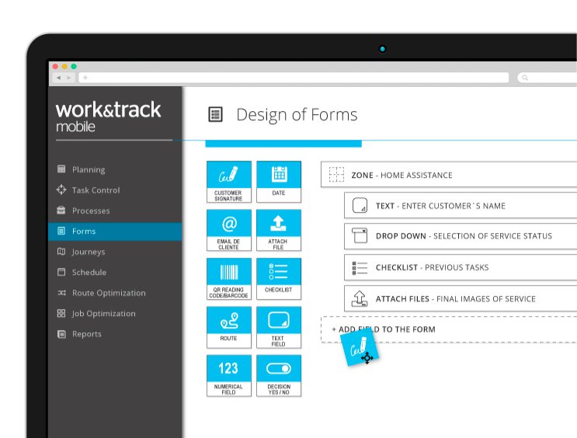Select the Route field tile

point(229,327)
